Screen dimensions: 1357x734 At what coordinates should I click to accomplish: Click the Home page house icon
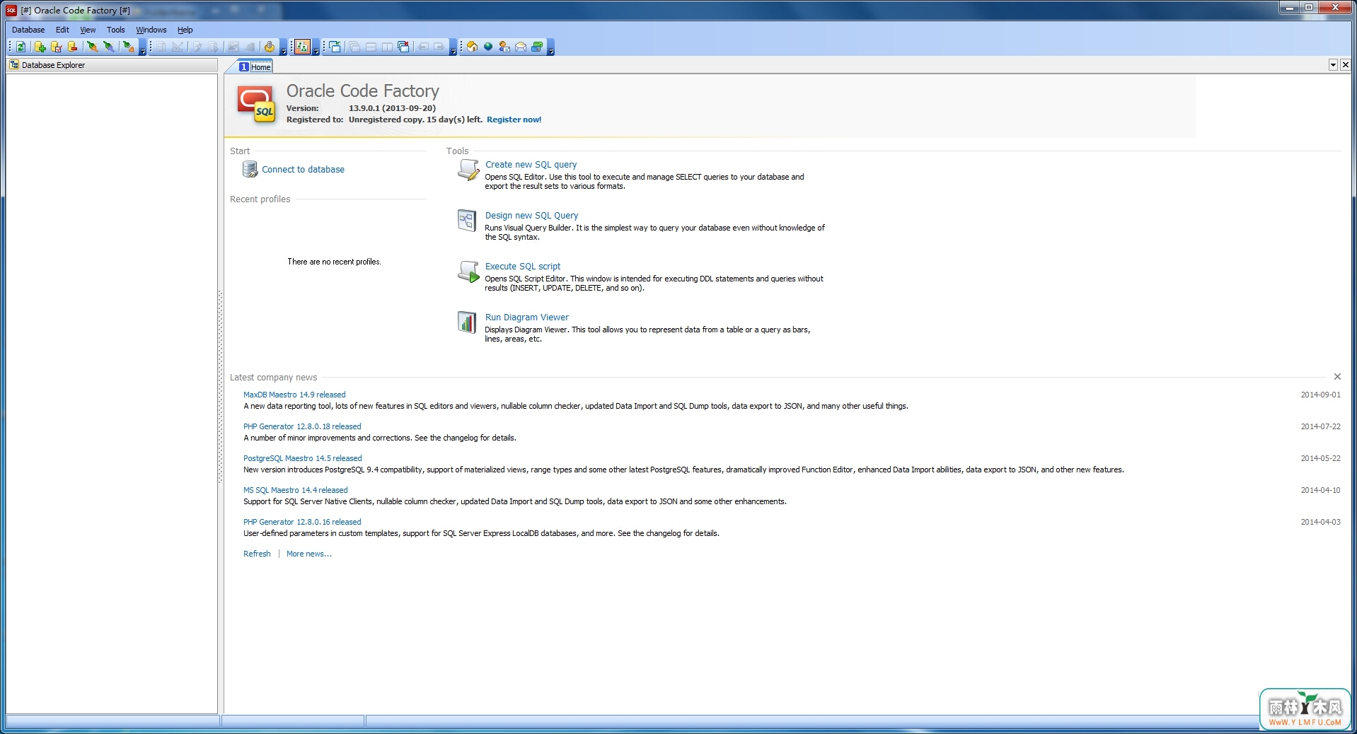[x=472, y=47]
